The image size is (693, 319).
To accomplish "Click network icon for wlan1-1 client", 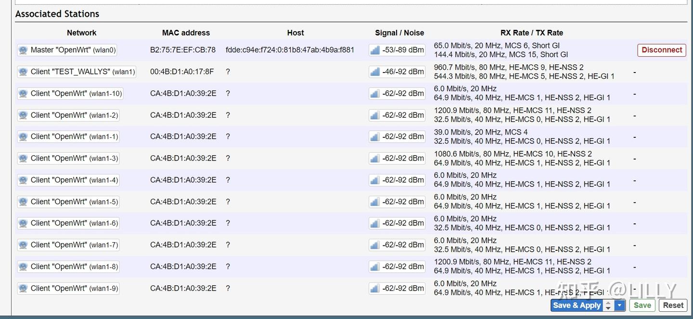I will [23, 137].
